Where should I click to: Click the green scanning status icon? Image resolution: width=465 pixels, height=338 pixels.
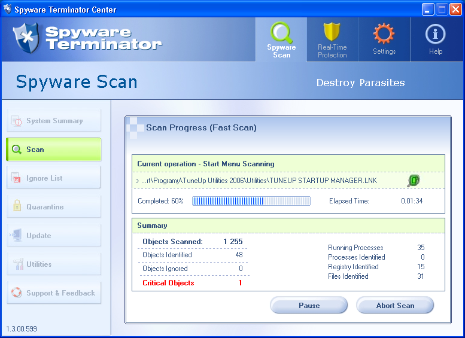[414, 181]
